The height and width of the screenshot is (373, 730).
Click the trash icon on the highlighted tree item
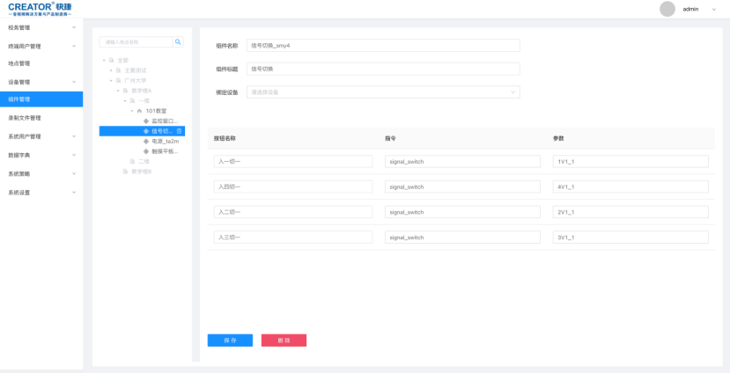click(180, 131)
